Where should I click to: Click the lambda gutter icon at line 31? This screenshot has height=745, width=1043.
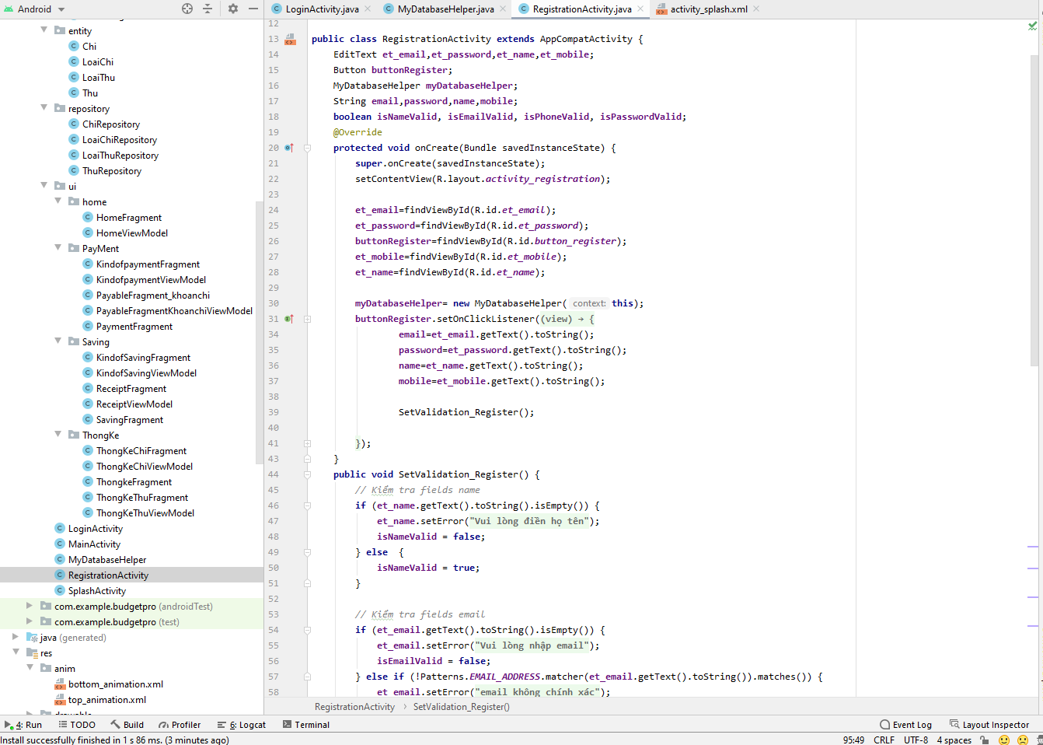(289, 319)
